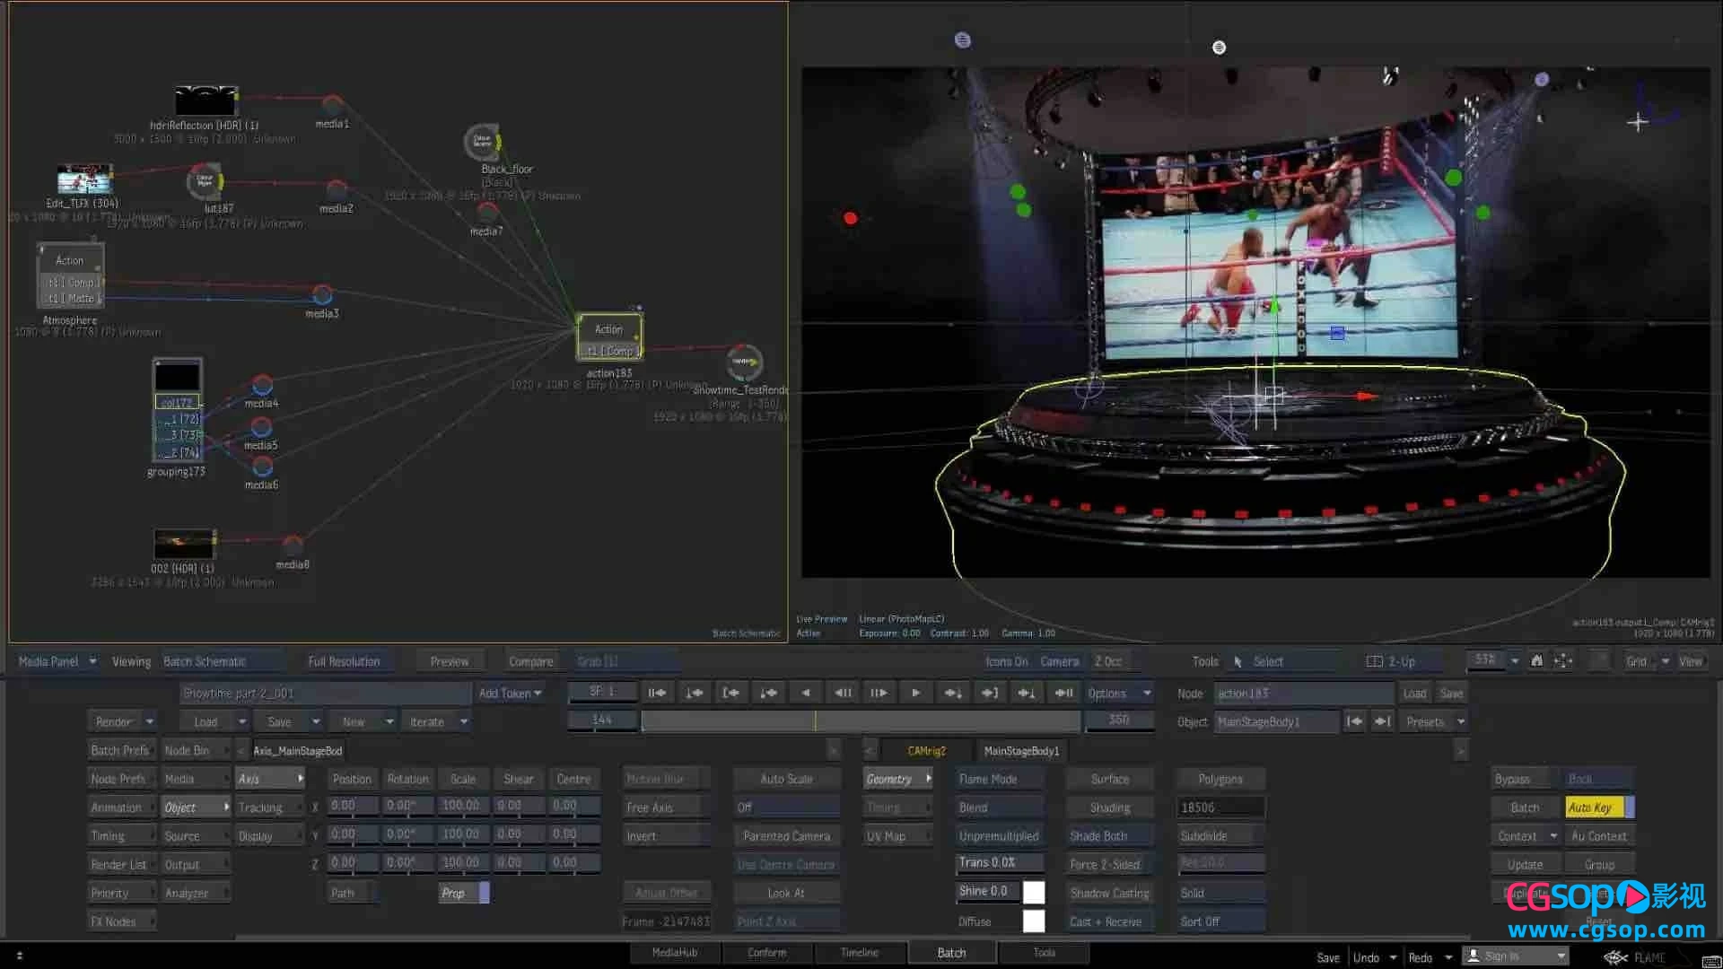The image size is (1723, 969).
Task: Expand the Geometry dropdown
Action: (x=896, y=778)
